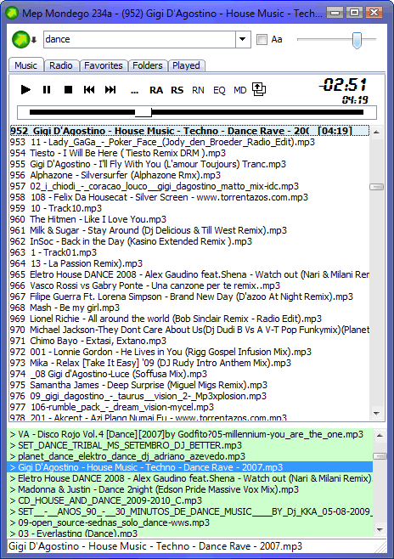The height and width of the screenshot is (559, 394).
Task: Go to the previous track
Action: (x=89, y=89)
